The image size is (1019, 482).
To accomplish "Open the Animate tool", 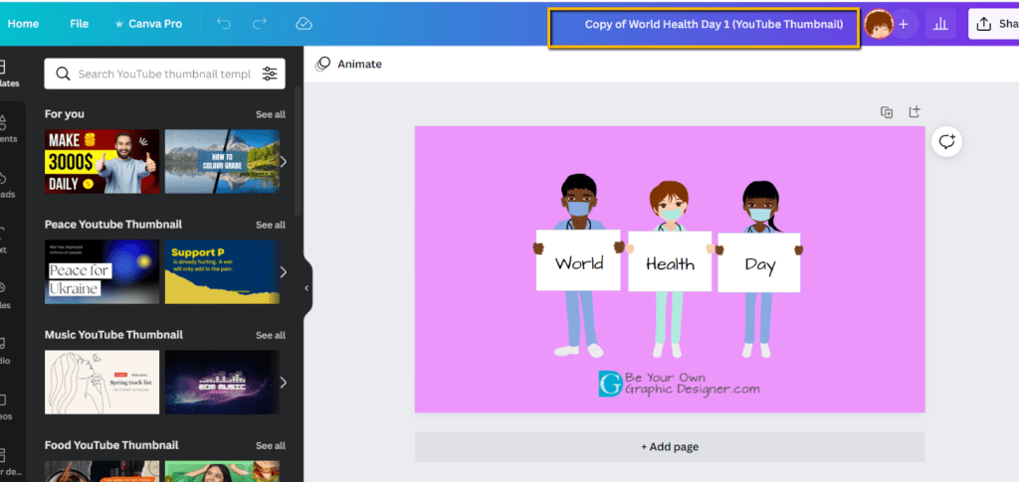I will (349, 64).
